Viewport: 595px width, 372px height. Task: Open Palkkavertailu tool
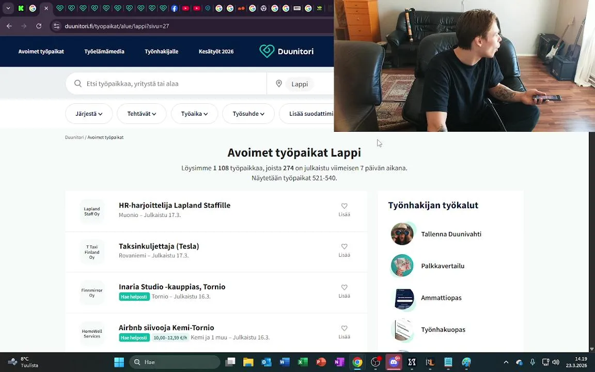point(443,266)
